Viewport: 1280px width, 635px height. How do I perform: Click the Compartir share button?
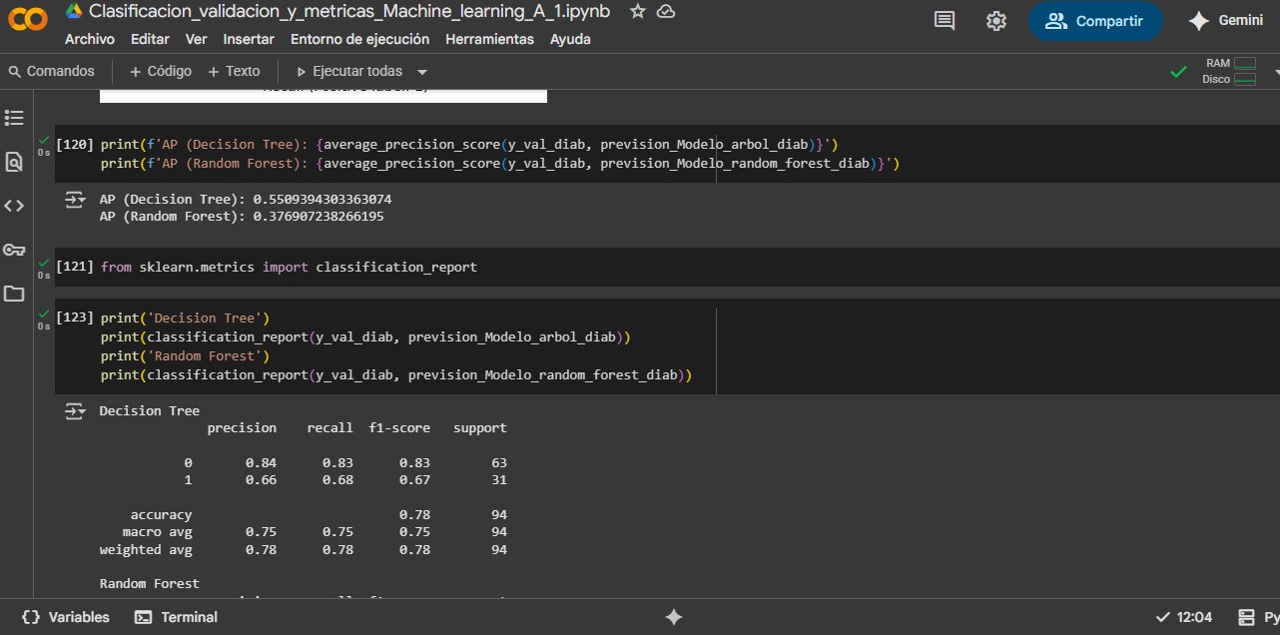[1095, 21]
